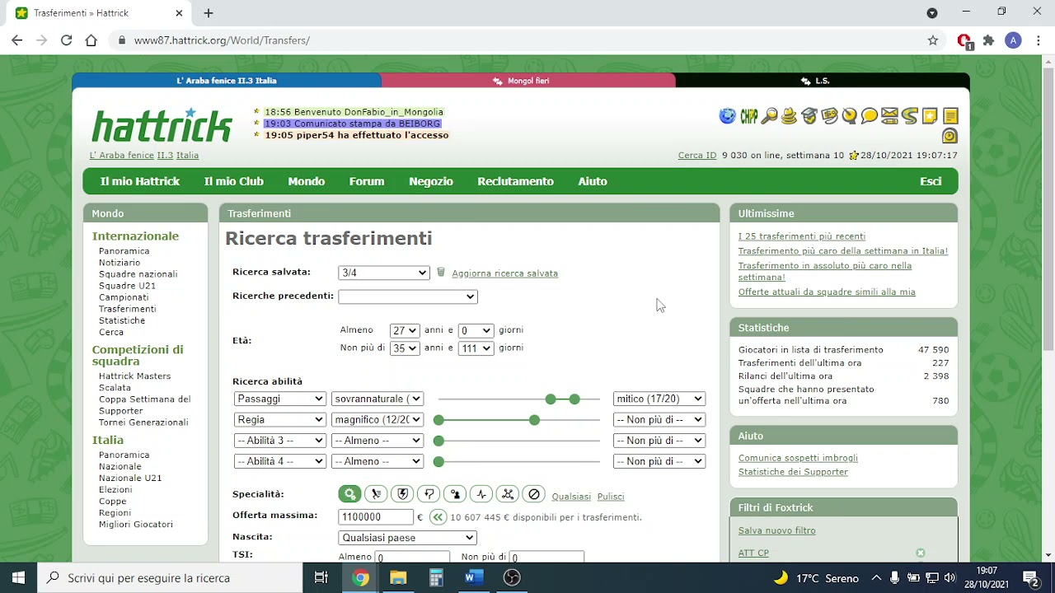Open the Regia skill dropdown
The image size is (1055, 593).
coord(280,419)
